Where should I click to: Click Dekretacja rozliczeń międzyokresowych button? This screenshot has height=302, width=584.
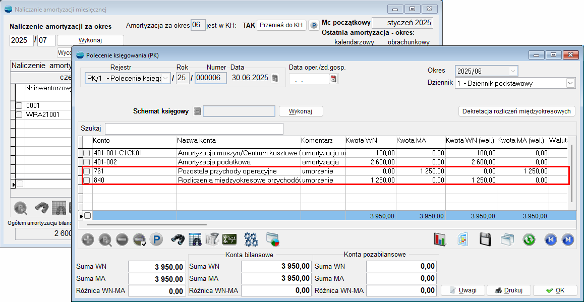[517, 111]
